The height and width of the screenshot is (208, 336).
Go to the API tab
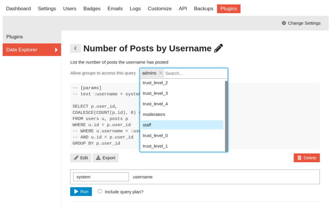coord(183,9)
